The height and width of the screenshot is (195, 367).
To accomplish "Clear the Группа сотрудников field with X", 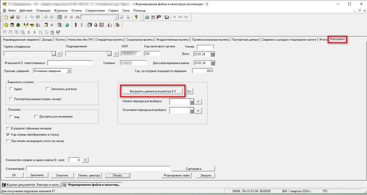I will click(x=59, y=54).
